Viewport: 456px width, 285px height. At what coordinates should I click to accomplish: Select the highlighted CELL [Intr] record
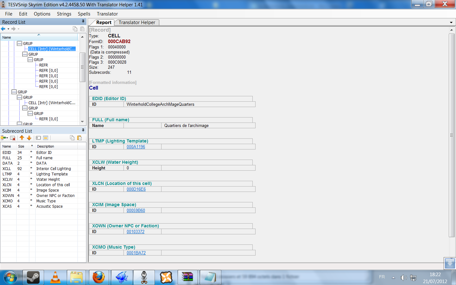pos(52,49)
